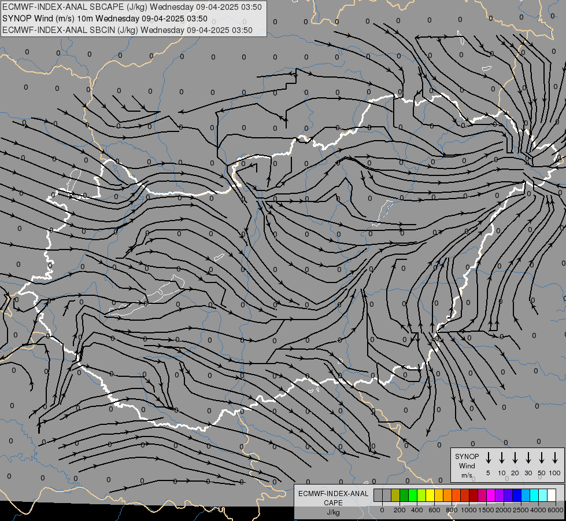Pick the pure yellow CAPE legend swatch

pyautogui.click(x=430, y=495)
